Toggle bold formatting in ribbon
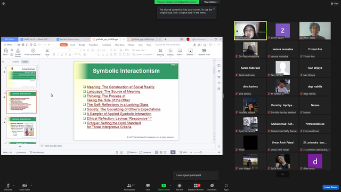Image resolution: width=341 pixels, height=192 pixels. click(x=54, y=54)
